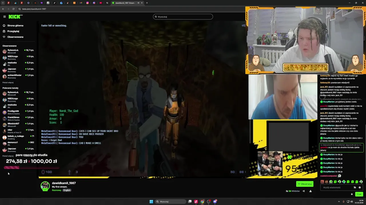
Task: Switch to the Instagram browser tab
Action: [87, 3]
